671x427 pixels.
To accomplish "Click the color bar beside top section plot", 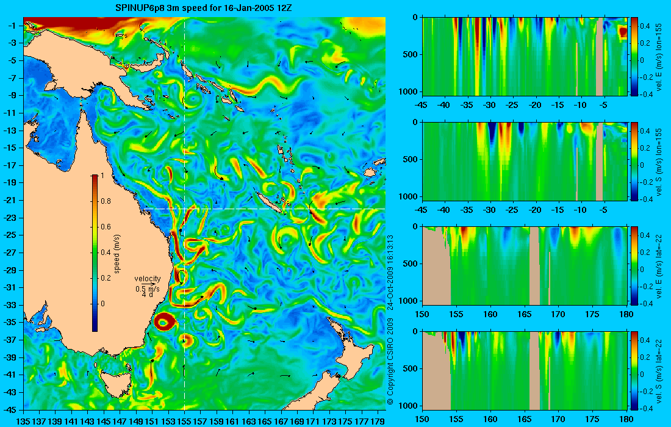I will tap(634, 57).
